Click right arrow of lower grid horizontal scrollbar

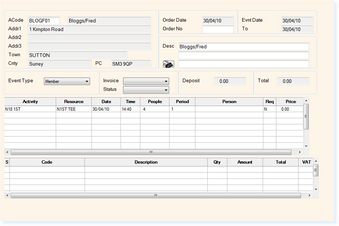tap(309, 195)
